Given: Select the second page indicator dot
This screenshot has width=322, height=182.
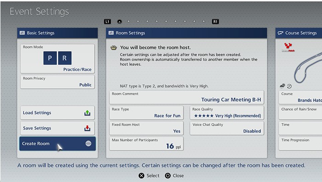Looking at the screenshot, I should coord(128,21).
